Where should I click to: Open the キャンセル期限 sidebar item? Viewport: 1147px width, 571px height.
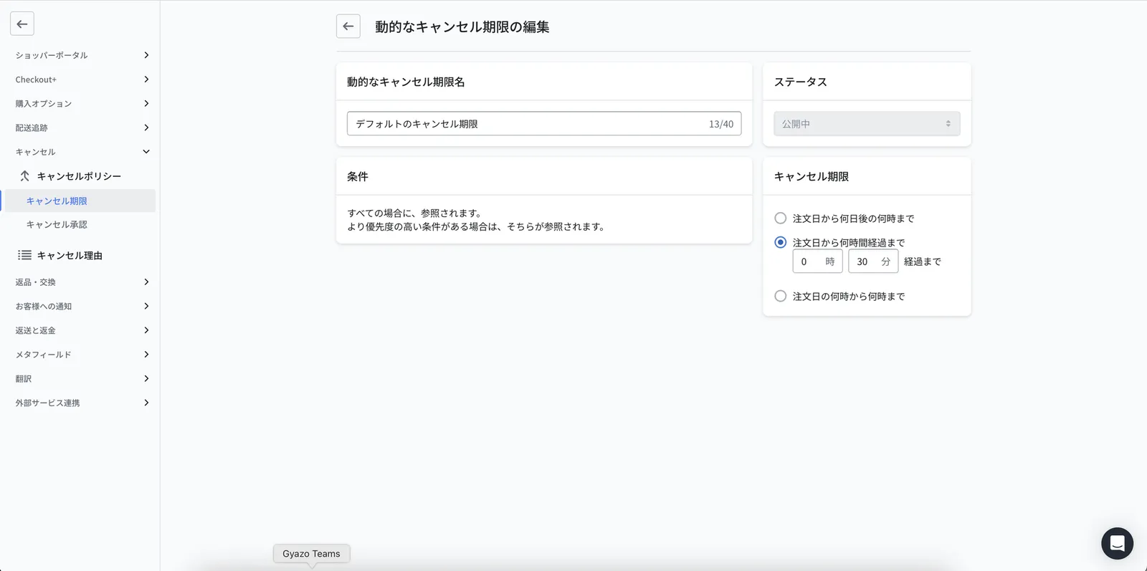click(x=80, y=201)
